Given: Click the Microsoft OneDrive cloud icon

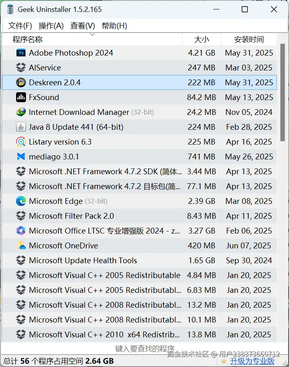Looking at the screenshot, I should point(21,245).
